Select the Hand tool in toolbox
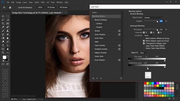Screen dimensions: 180x101 (8, 49)
